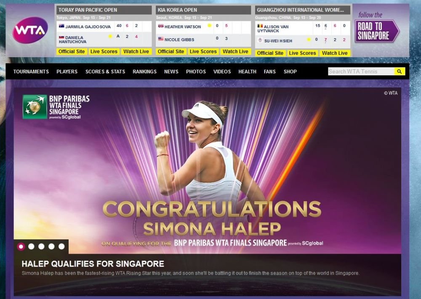Open the Rankings menu
This screenshot has width=421, height=299.
144,71
